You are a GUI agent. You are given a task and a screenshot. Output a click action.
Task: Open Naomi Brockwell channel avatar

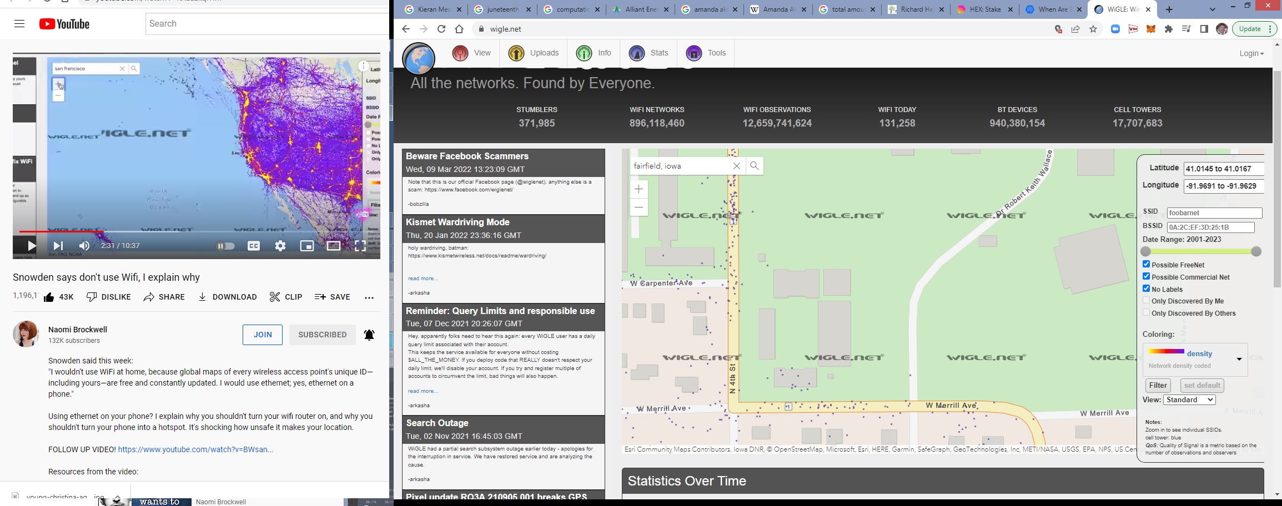[x=26, y=334]
